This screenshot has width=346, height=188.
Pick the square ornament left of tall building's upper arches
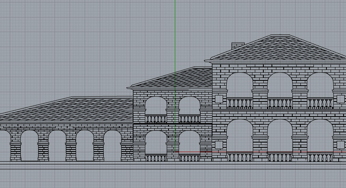pyautogui.click(x=219, y=99)
